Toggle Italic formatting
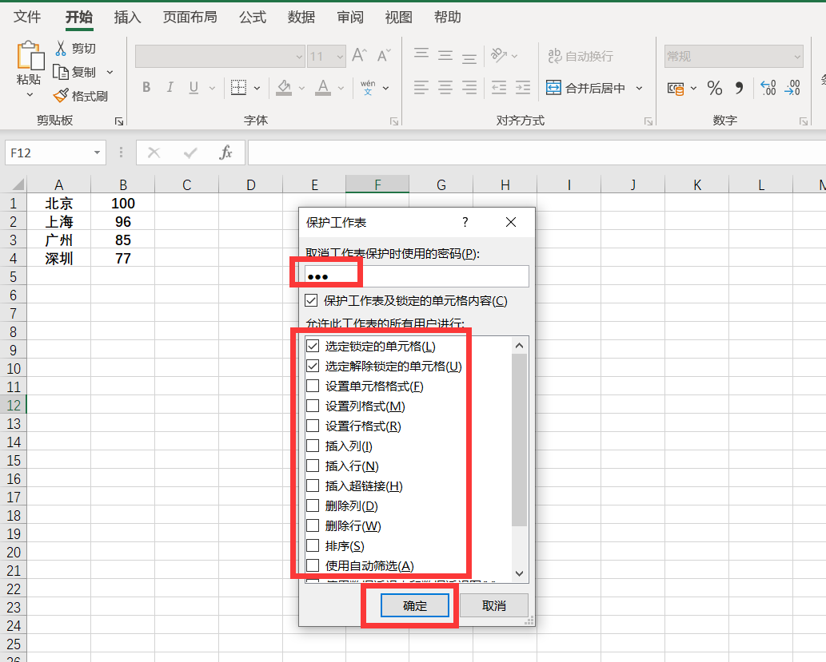Screen dimensions: 826x662 pyautogui.click(x=170, y=87)
